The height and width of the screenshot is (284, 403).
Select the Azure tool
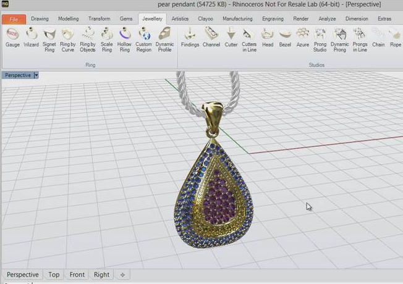click(x=303, y=38)
